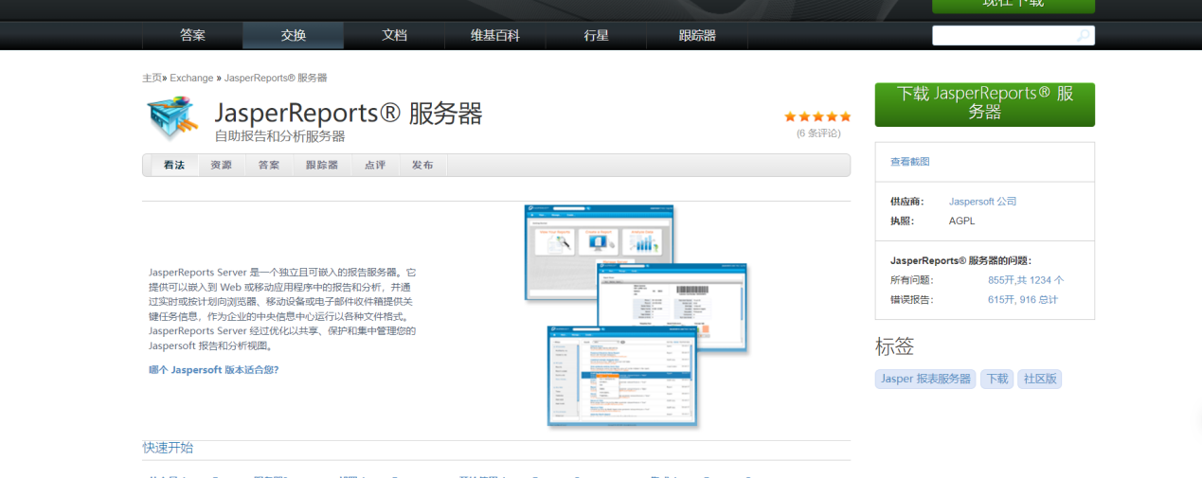Click the Jasper 报表服务器 tag

pos(925,379)
